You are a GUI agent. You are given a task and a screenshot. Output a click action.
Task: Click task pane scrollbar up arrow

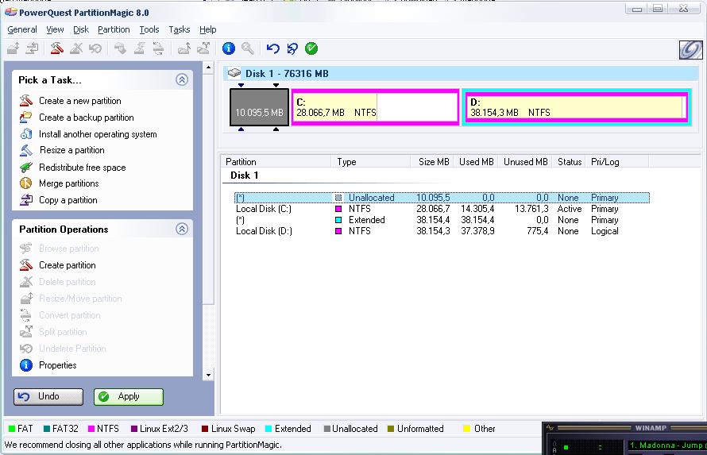(x=208, y=68)
